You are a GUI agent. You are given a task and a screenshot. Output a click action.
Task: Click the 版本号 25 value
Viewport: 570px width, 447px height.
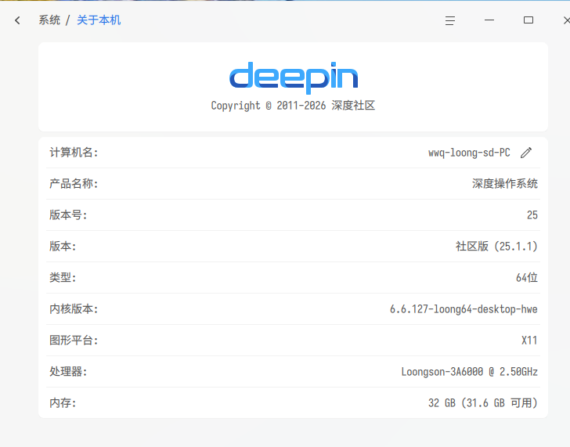532,215
